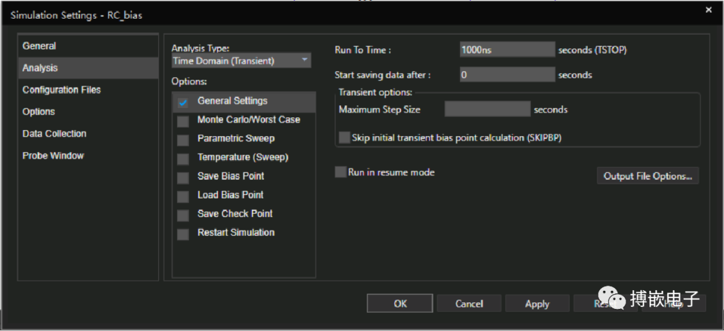This screenshot has width=724, height=331.
Task: Click the Cancel button
Action: (x=469, y=304)
